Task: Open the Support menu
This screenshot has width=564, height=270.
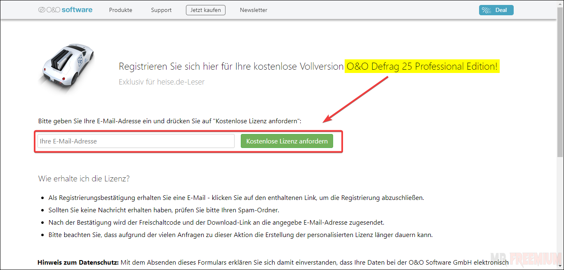Action: (161, 10)
